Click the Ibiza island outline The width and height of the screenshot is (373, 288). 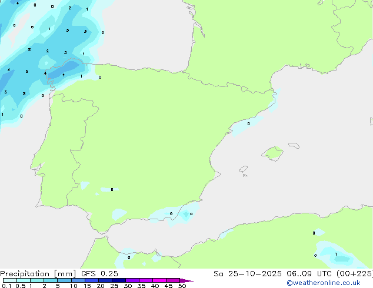[244, 169]
